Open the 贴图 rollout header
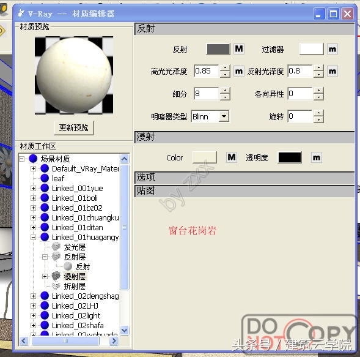This screenshot has width=360, height=357. coord(244,191)
